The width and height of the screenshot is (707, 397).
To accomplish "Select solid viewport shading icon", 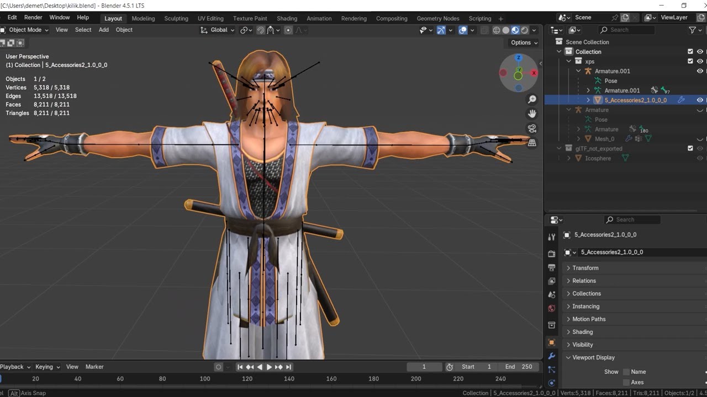I will [505, 30].
